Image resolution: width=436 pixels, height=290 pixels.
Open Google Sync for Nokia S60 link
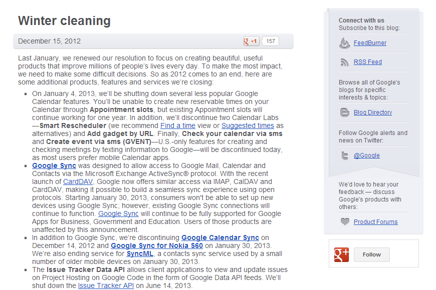pyautogui.click(x=157, y=246)
